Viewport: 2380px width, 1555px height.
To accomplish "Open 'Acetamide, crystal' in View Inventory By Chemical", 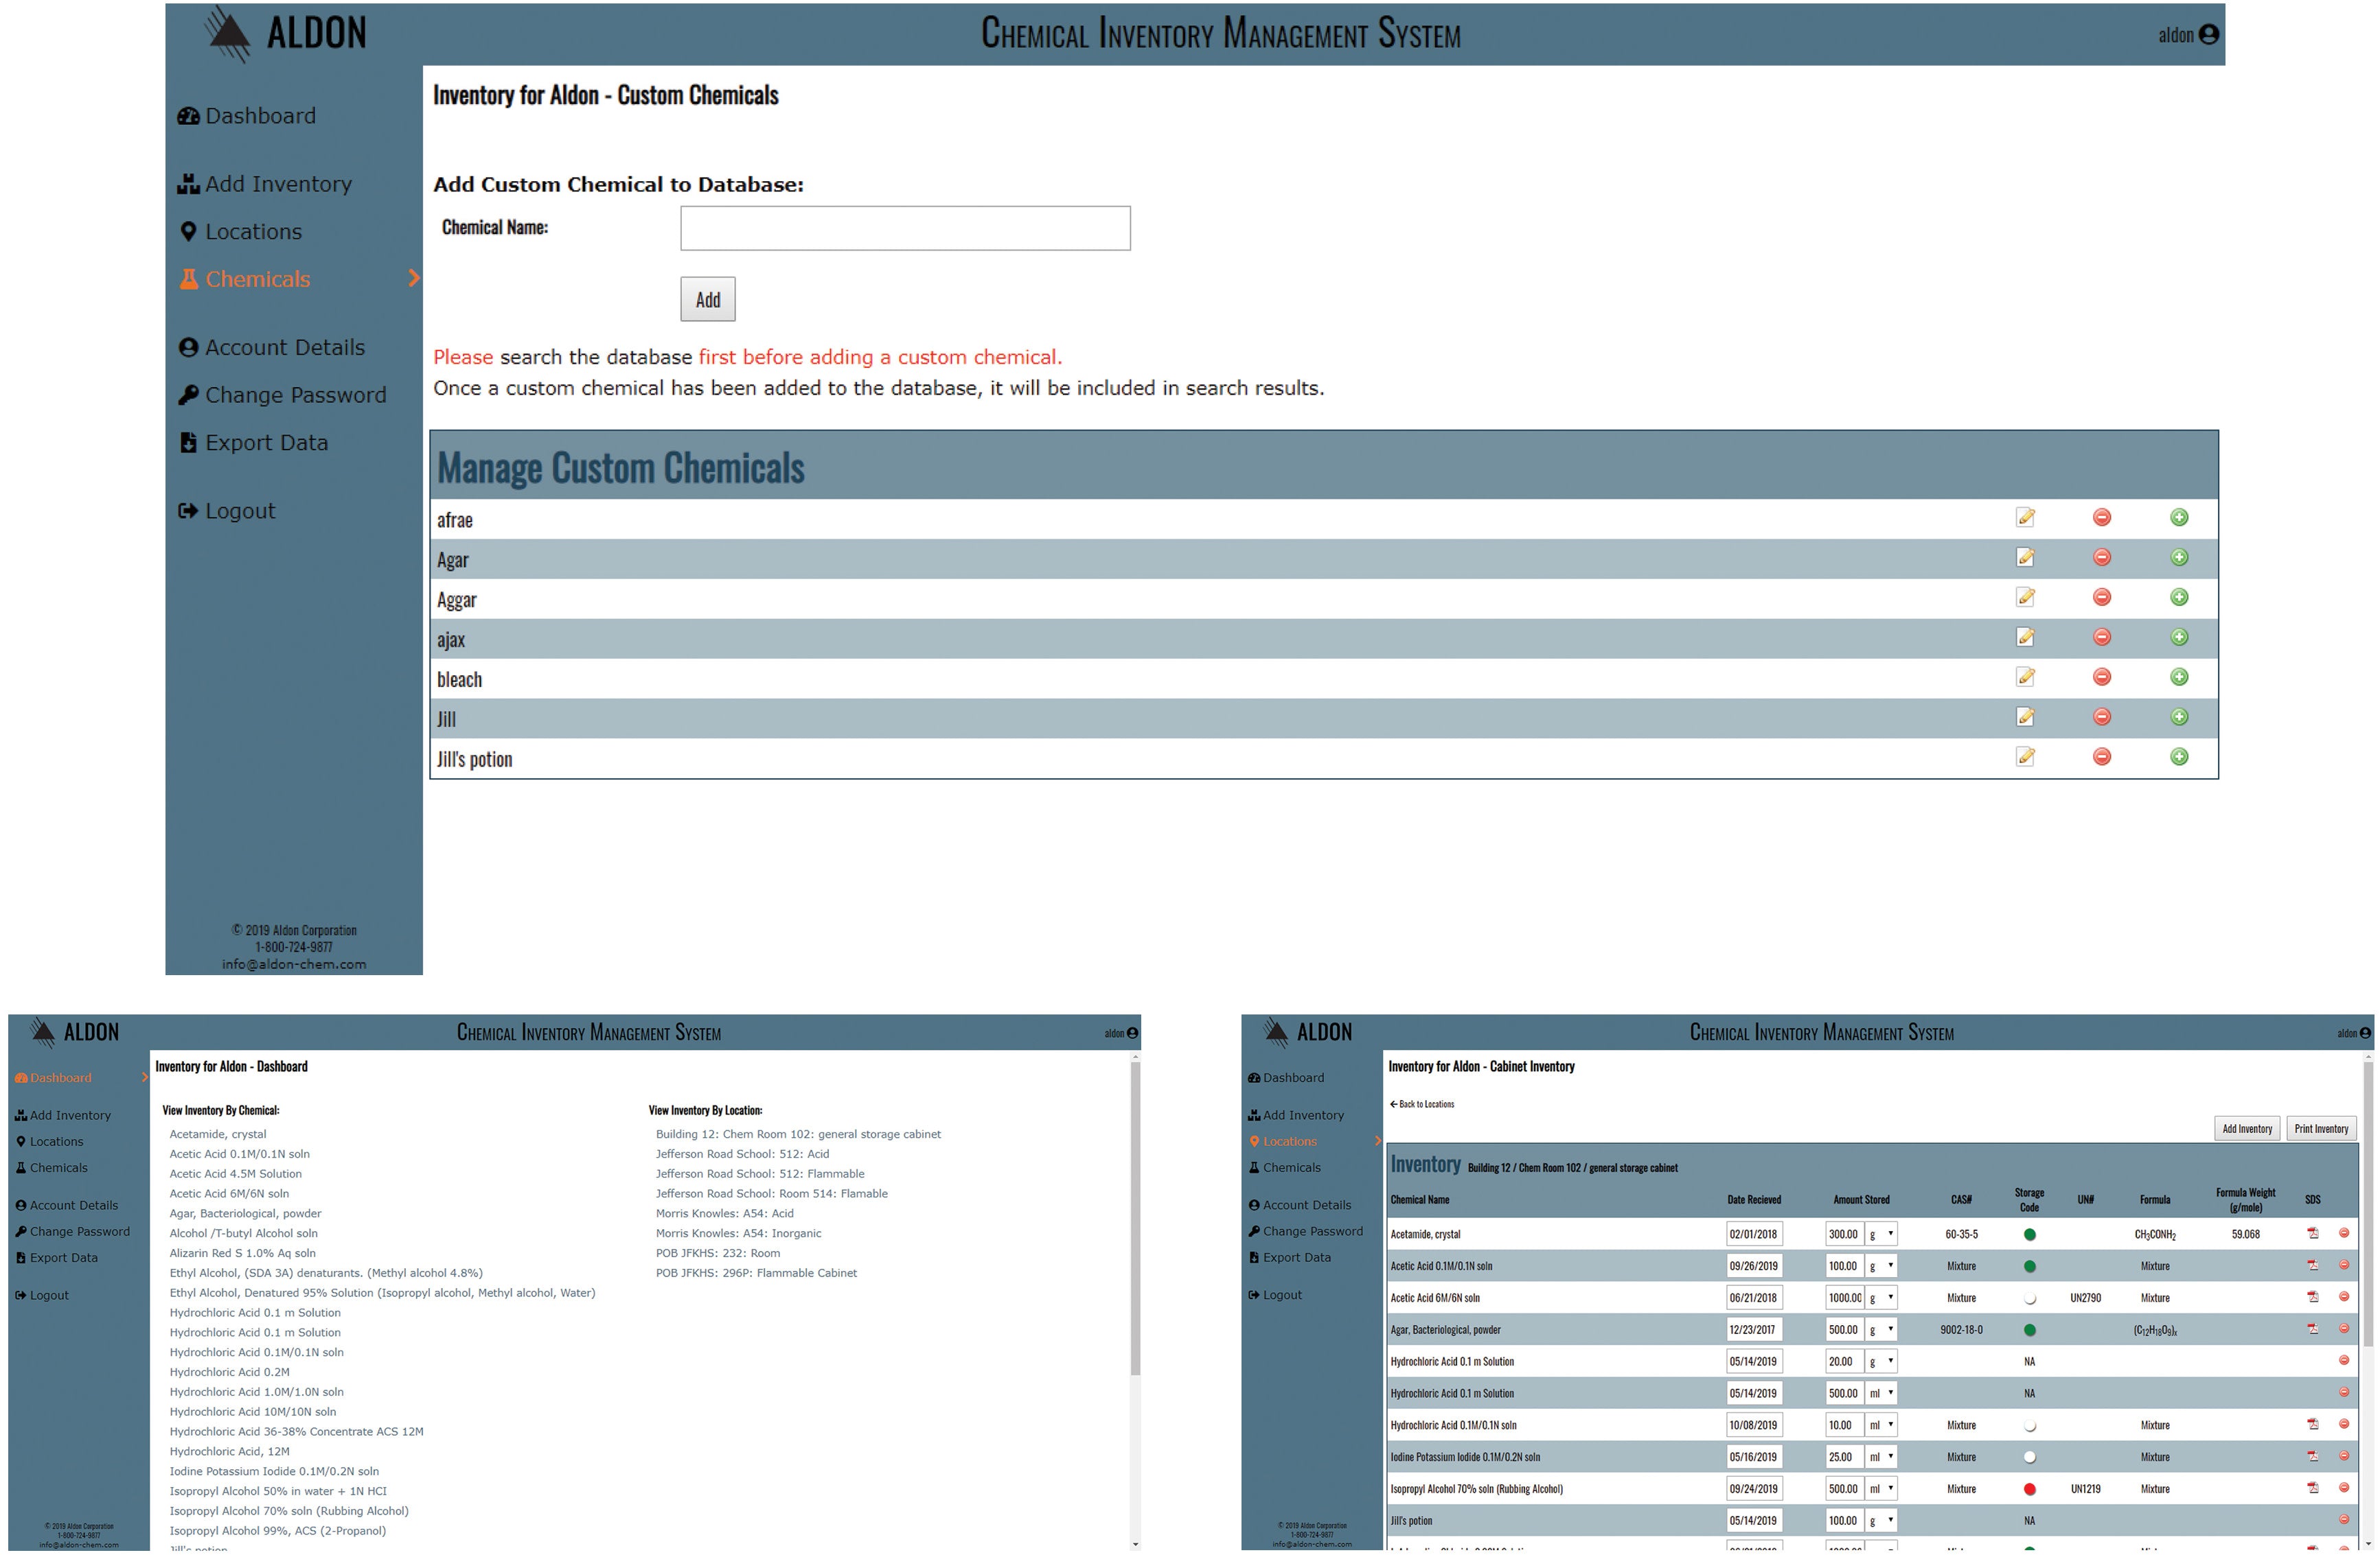I will point(218,1134).
